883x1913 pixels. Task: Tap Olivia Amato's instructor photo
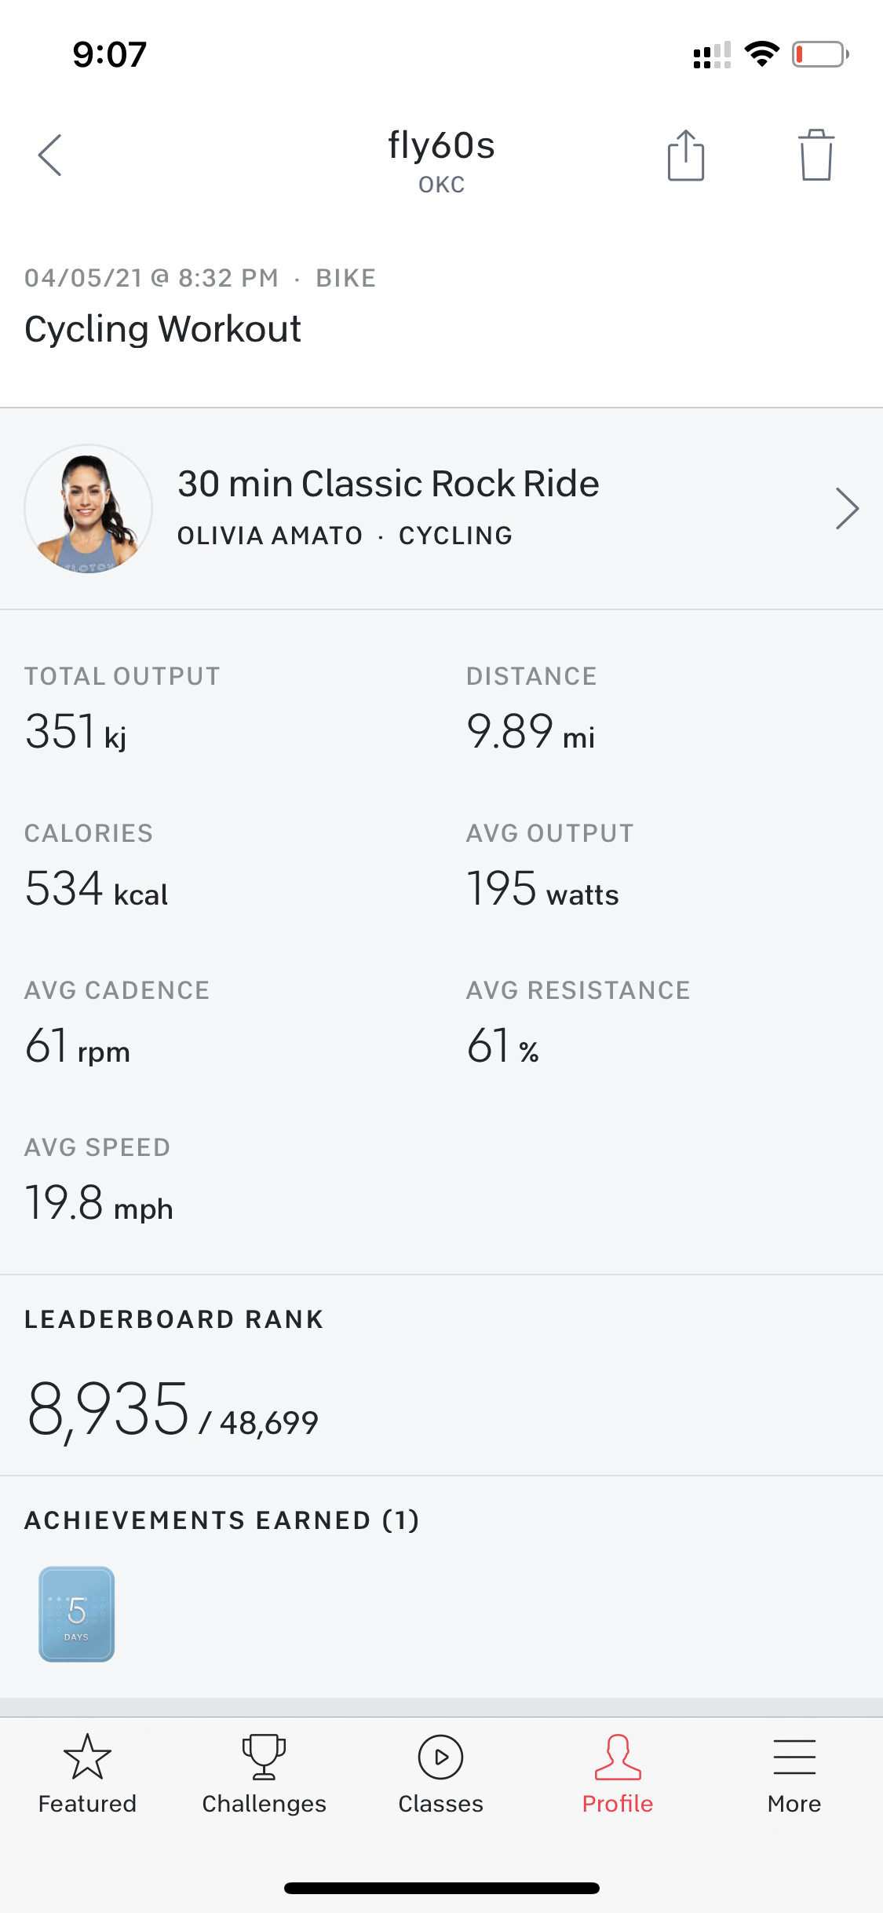[88, 509]
